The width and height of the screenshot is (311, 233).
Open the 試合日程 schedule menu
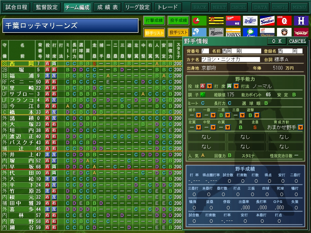click(16, 7)
